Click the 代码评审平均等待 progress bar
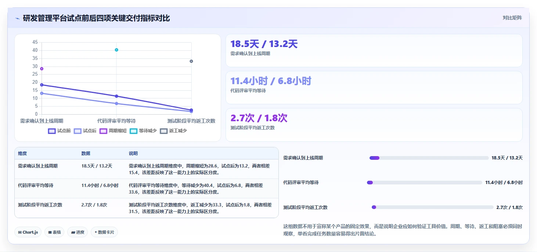 [425, 183]
